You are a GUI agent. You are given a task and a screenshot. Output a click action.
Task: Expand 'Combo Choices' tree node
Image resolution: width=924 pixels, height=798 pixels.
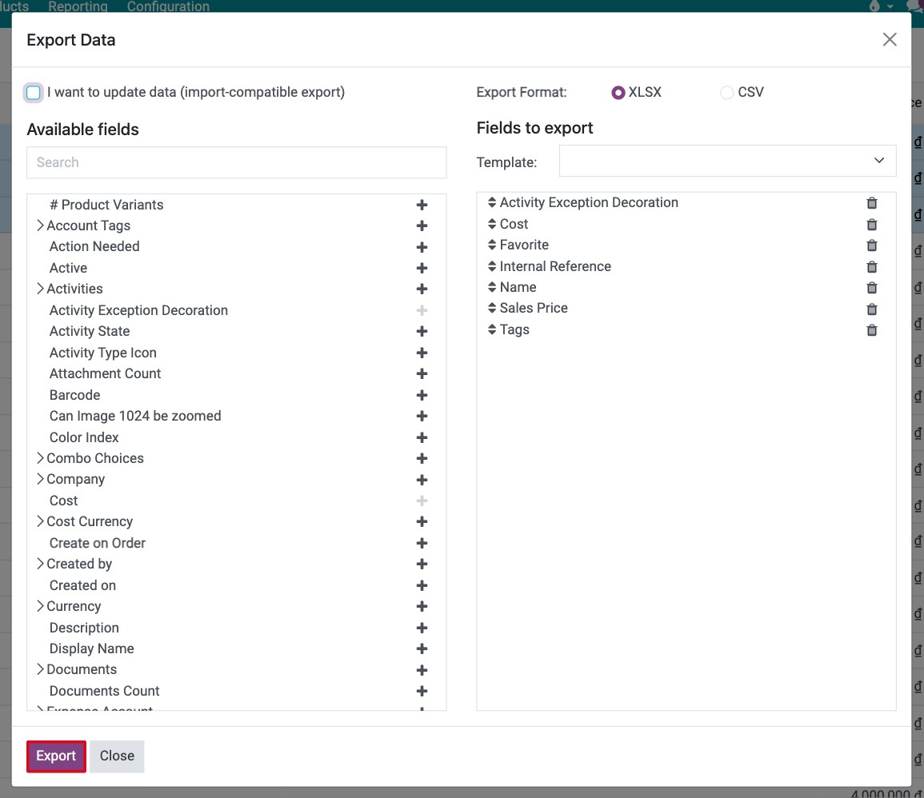tap(40, 458)
